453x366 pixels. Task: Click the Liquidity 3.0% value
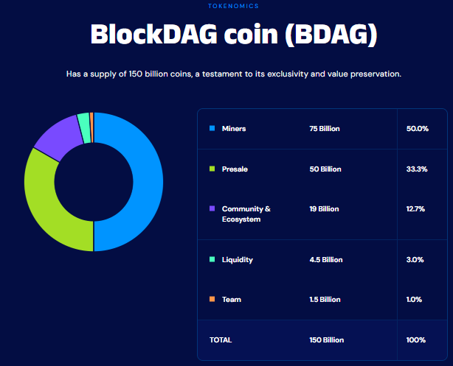point(415,259)
